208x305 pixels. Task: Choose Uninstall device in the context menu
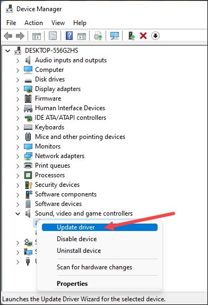point(79,251)
